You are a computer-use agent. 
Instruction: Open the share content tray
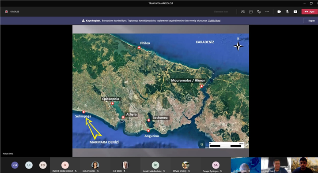pos(295,12)
